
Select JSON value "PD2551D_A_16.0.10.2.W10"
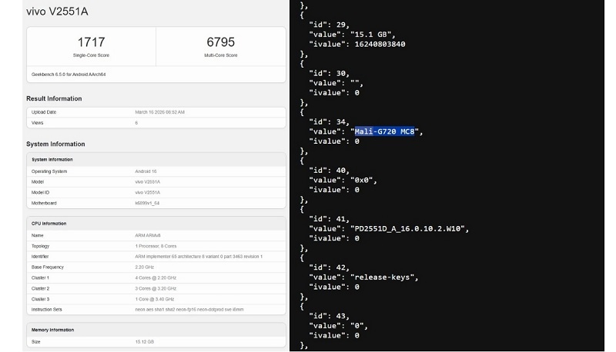coord(407,229)
